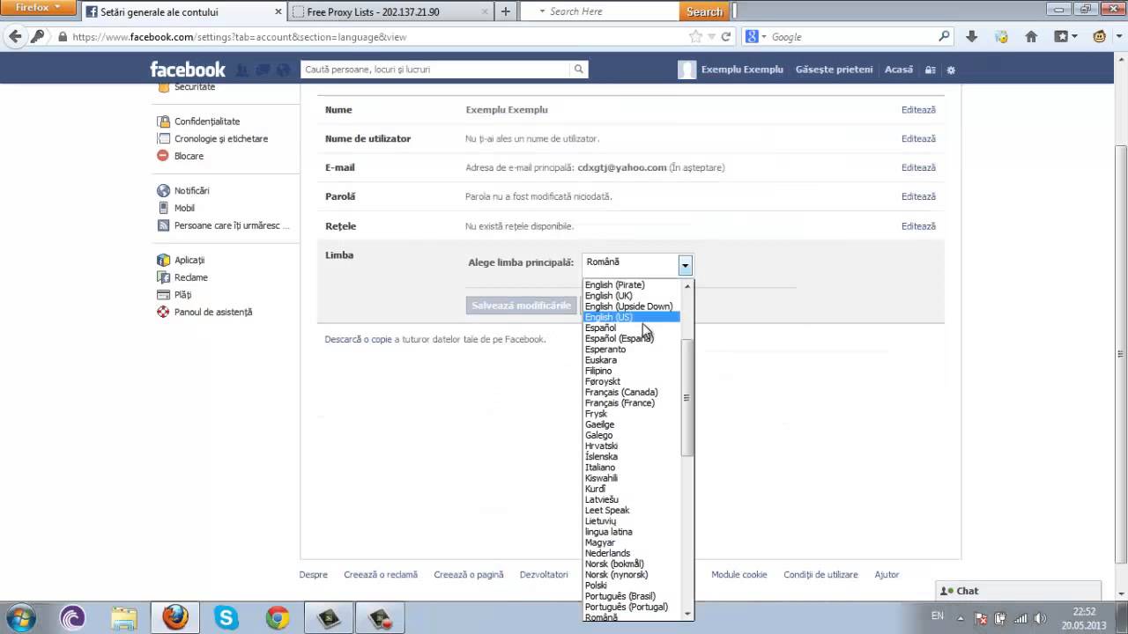The height and width of the screenshot is (634, 1128).
Task: Click the volume icon in system tray
Action: (x=1040, y=618)
